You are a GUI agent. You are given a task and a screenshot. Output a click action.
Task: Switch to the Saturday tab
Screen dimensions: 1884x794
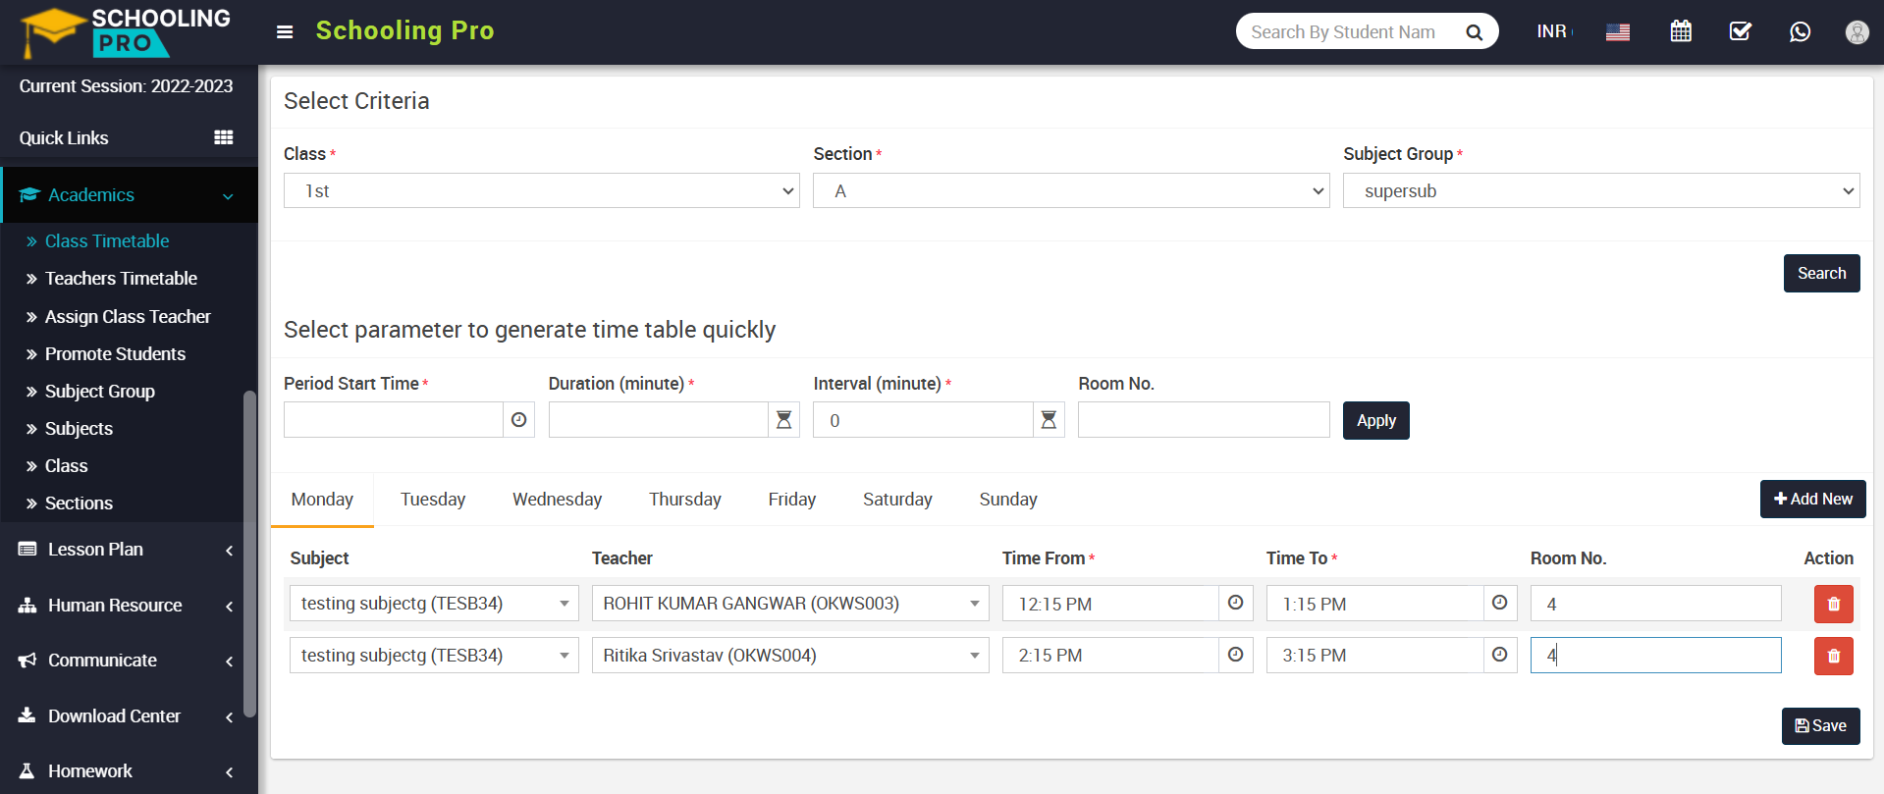[897, 500]
